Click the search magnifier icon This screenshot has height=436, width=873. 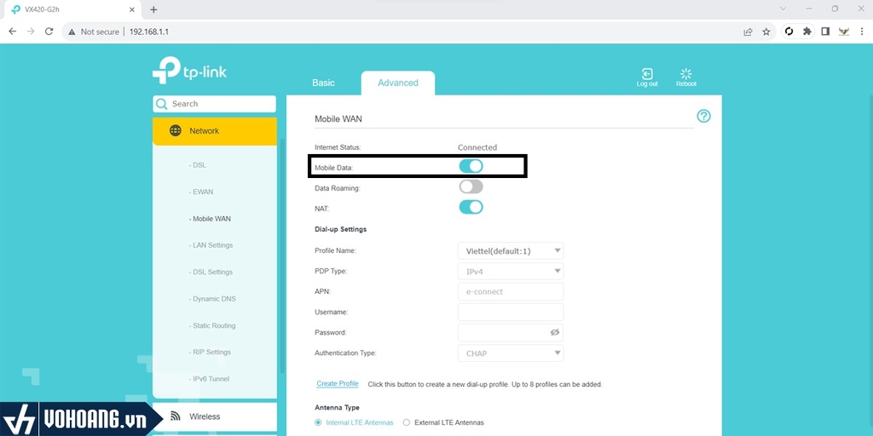pyautogui.click(x=162, y=104)
